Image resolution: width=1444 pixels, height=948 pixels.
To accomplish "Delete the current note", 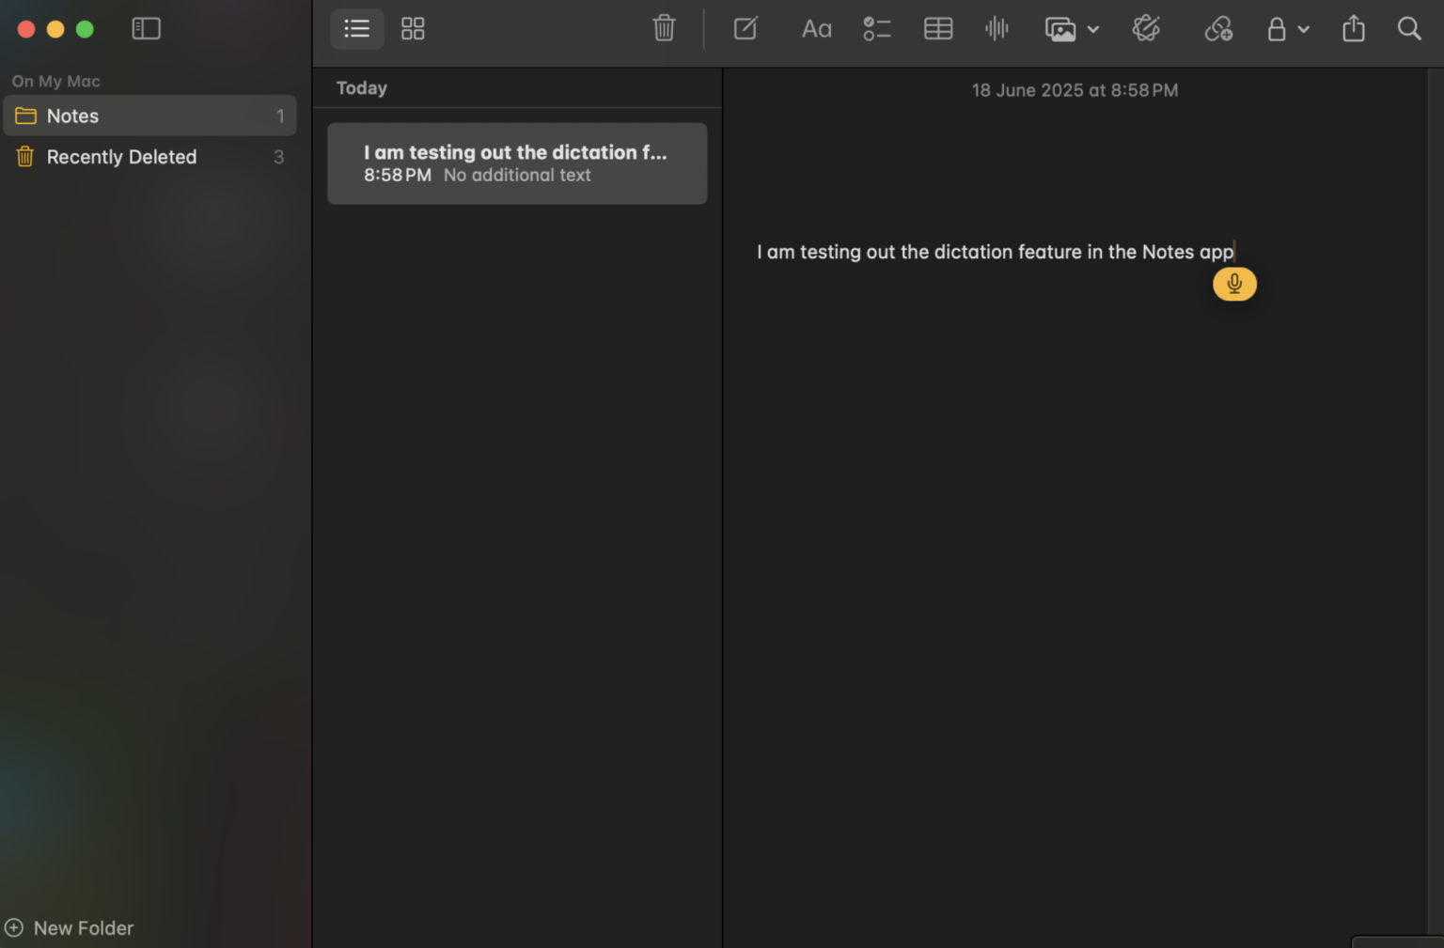I will (664, 28).
